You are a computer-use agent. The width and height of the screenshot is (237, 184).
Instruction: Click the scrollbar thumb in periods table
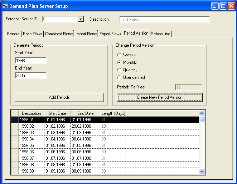(x=202, y=119)
